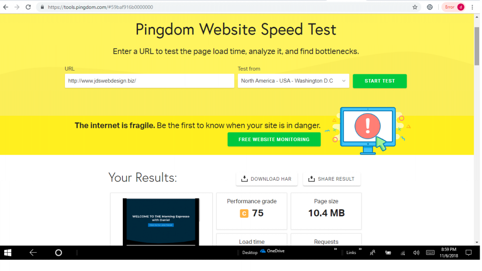Click the browser back arrow
The image size is (482, 271).
[6, 7]
